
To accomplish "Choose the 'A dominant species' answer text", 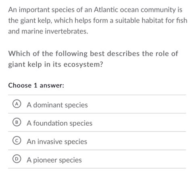I will [x=57, y=105].
